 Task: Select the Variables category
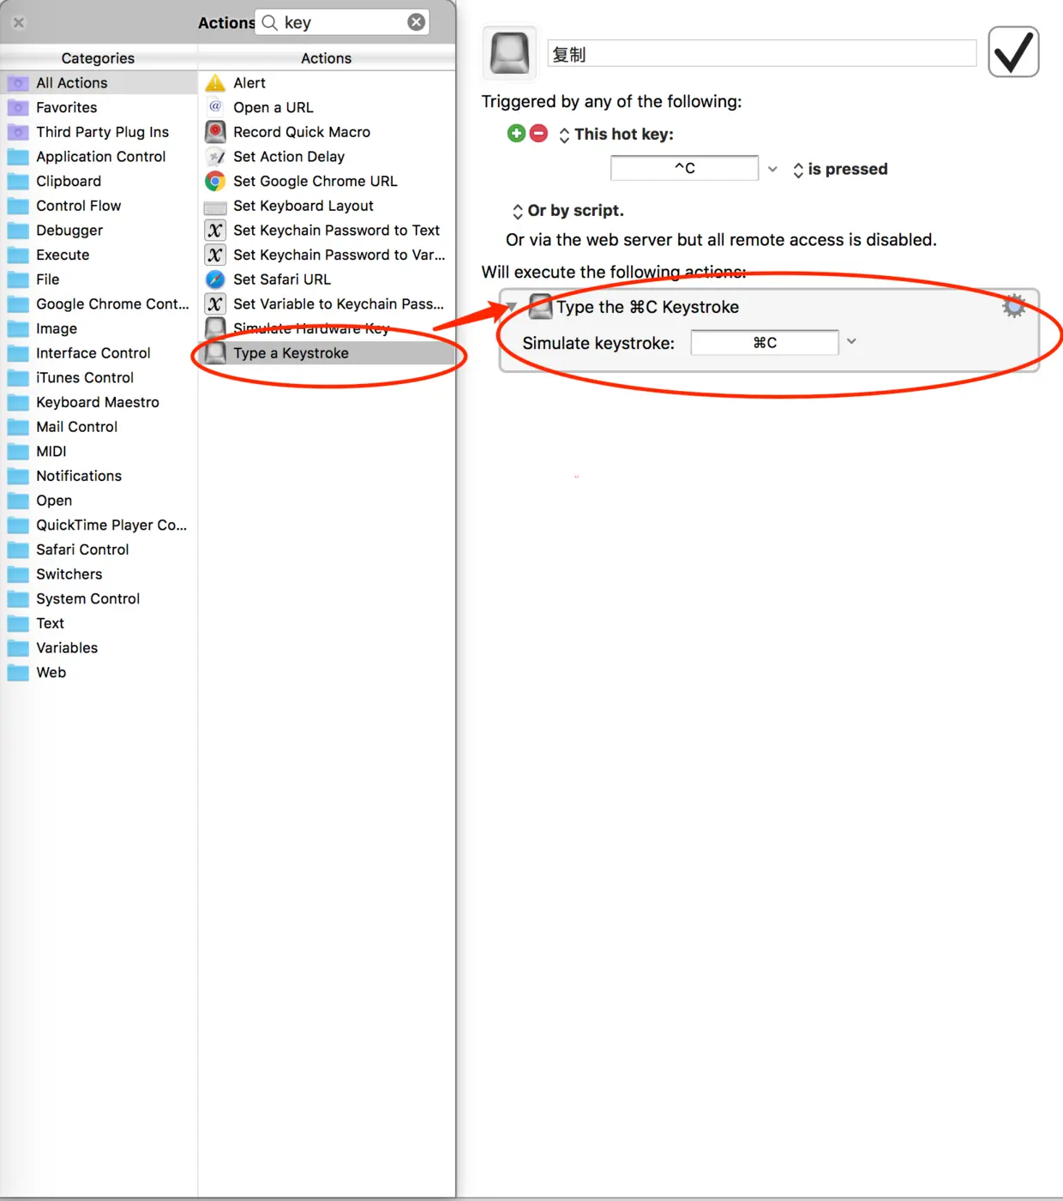pos(99,648)
